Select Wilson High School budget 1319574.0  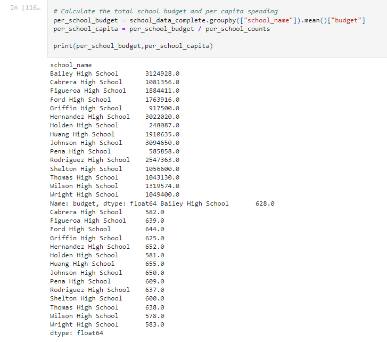(162, 186)
